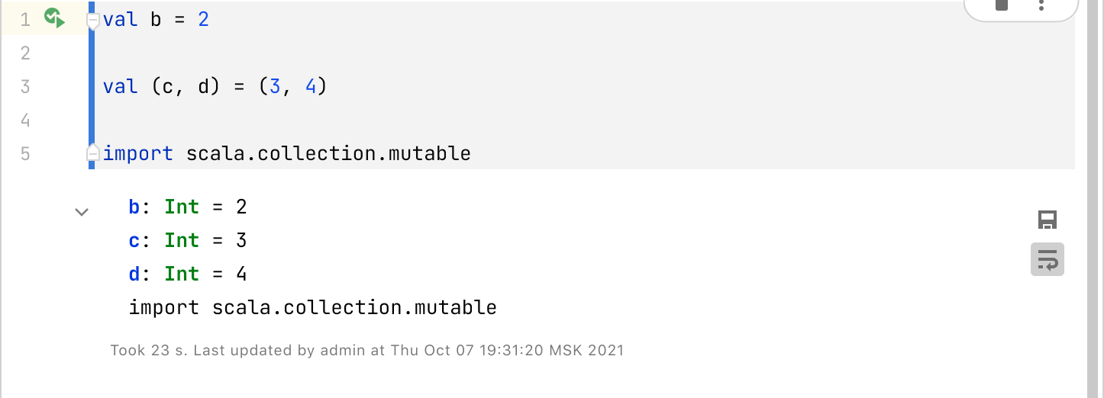Click line number 5 in gutter
Viewport: 1104px width, 398px height.
click(x=25, y=154)
